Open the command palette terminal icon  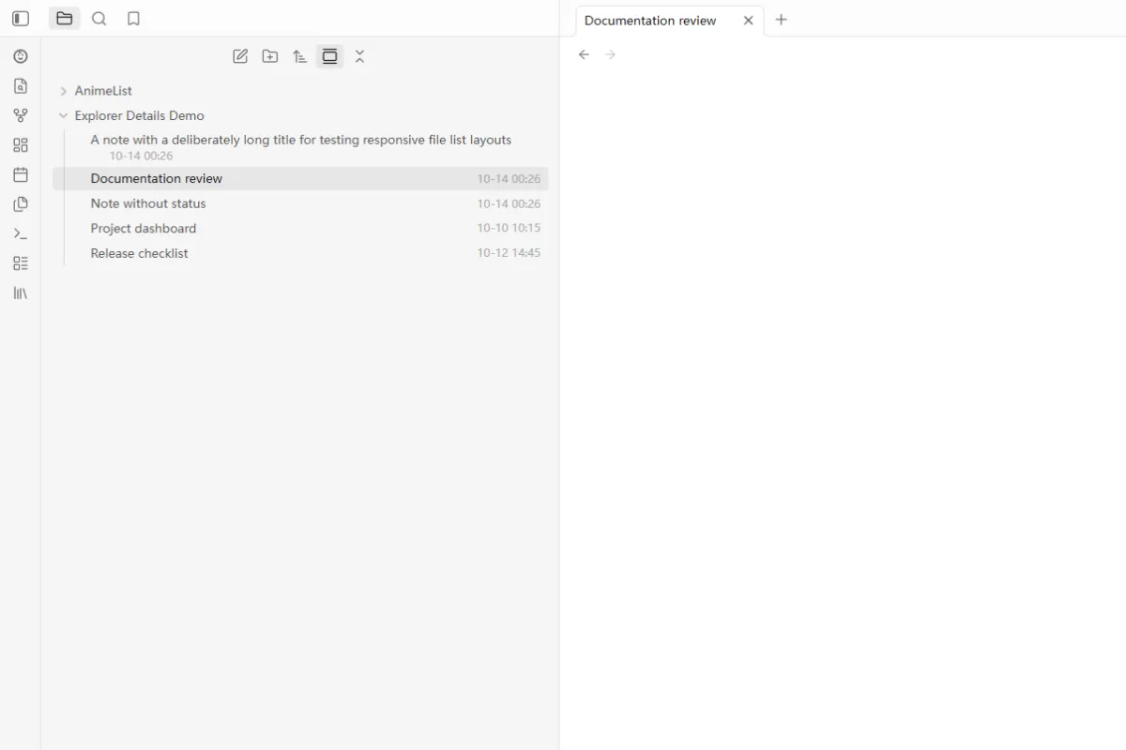coord(21,233)
